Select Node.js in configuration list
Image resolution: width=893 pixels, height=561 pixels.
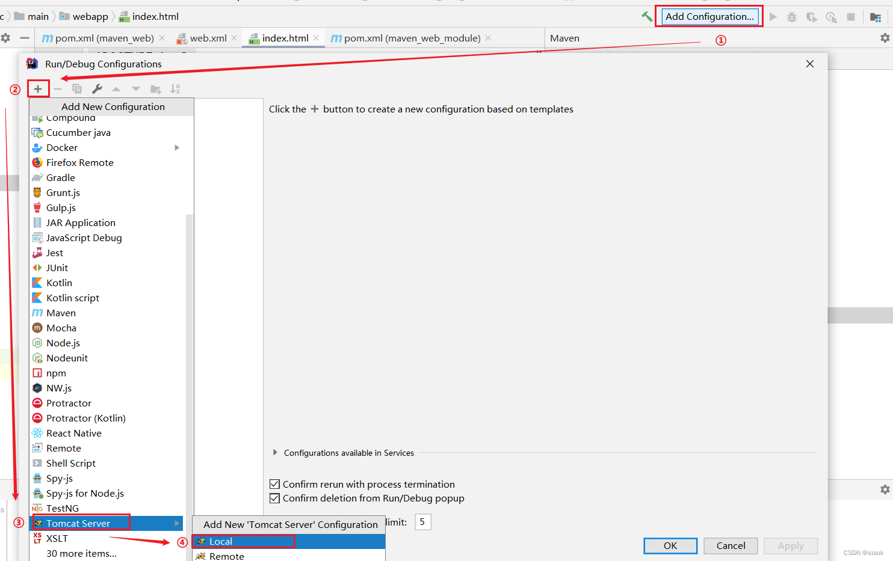coord(107,343)
